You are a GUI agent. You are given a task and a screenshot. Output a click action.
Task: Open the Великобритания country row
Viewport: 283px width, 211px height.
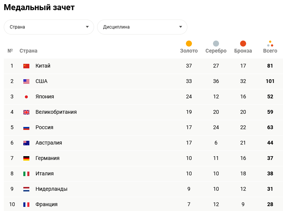(x=56, y=112)
